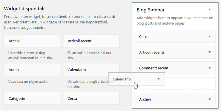Choose the Calendario available widget
Image resolution: width=221 pixels, height=111 pixels.
point(91,70)
